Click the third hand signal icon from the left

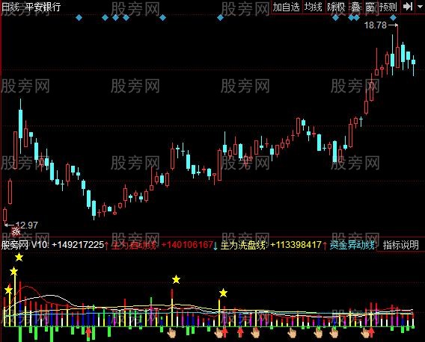tap(255, 333)
